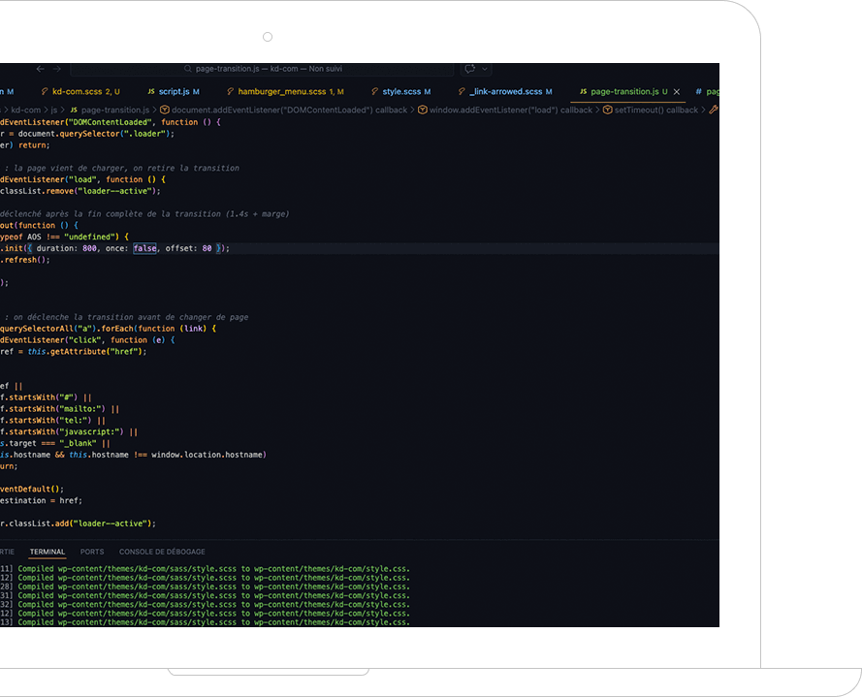Click the back navigation arrow
The height and width of the screenshot is (697, 862).
pos(41,70)
